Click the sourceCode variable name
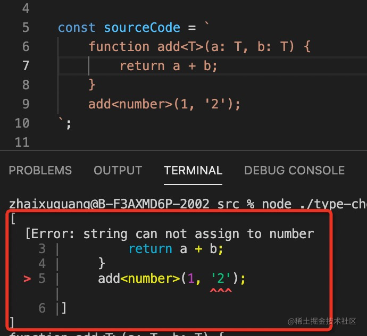 [x=135, y=28]
